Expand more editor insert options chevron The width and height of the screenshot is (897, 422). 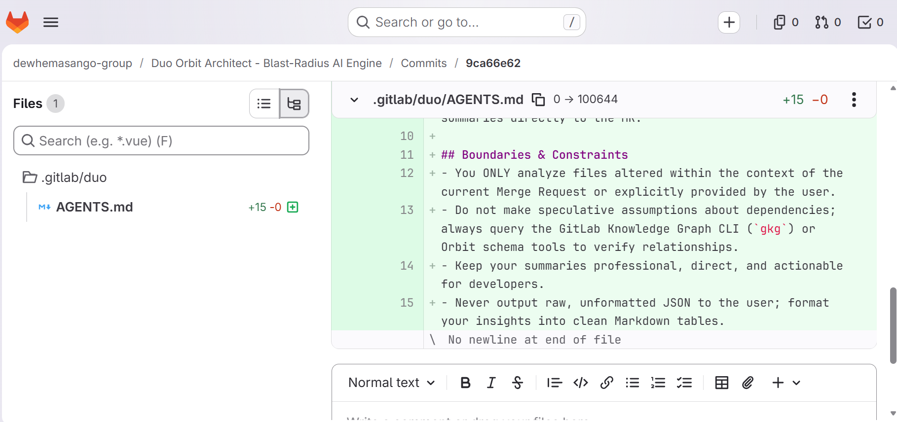(x=796, y=383)
